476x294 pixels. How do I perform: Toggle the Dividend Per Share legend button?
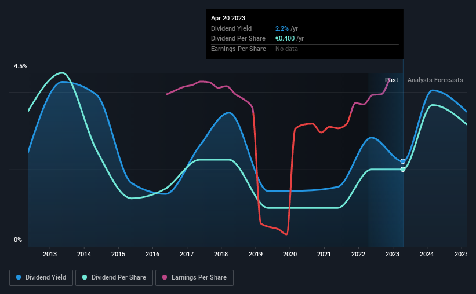point(114,278)
